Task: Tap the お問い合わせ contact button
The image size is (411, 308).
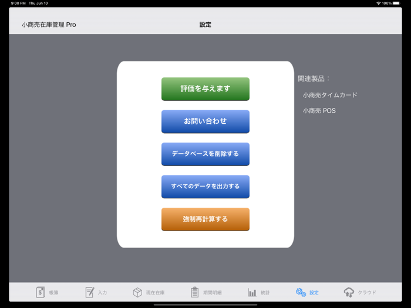Action: click(x=206, y=121)
